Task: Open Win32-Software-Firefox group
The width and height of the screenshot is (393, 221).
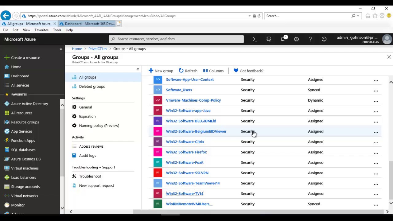Action: point(186,152)
